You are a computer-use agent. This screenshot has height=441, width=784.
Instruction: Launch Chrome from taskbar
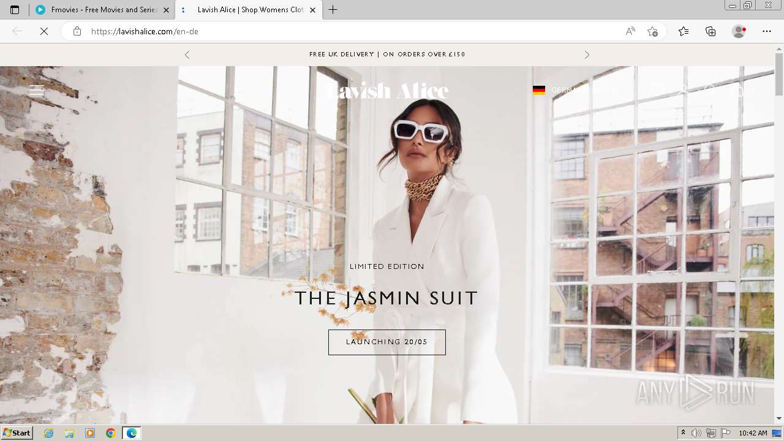[111, 433]
